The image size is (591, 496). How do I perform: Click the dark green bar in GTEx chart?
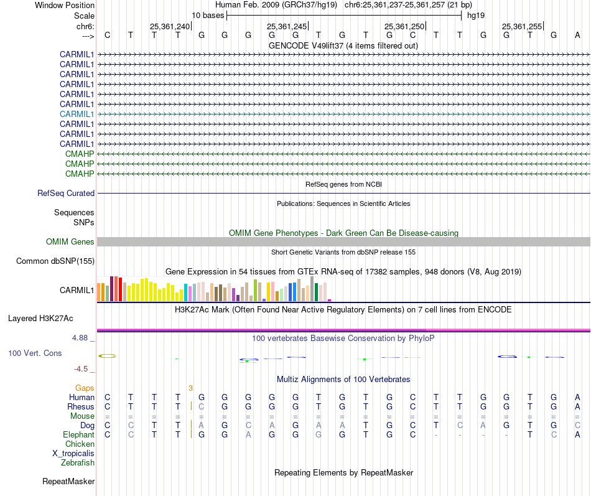tap(316, 292)
